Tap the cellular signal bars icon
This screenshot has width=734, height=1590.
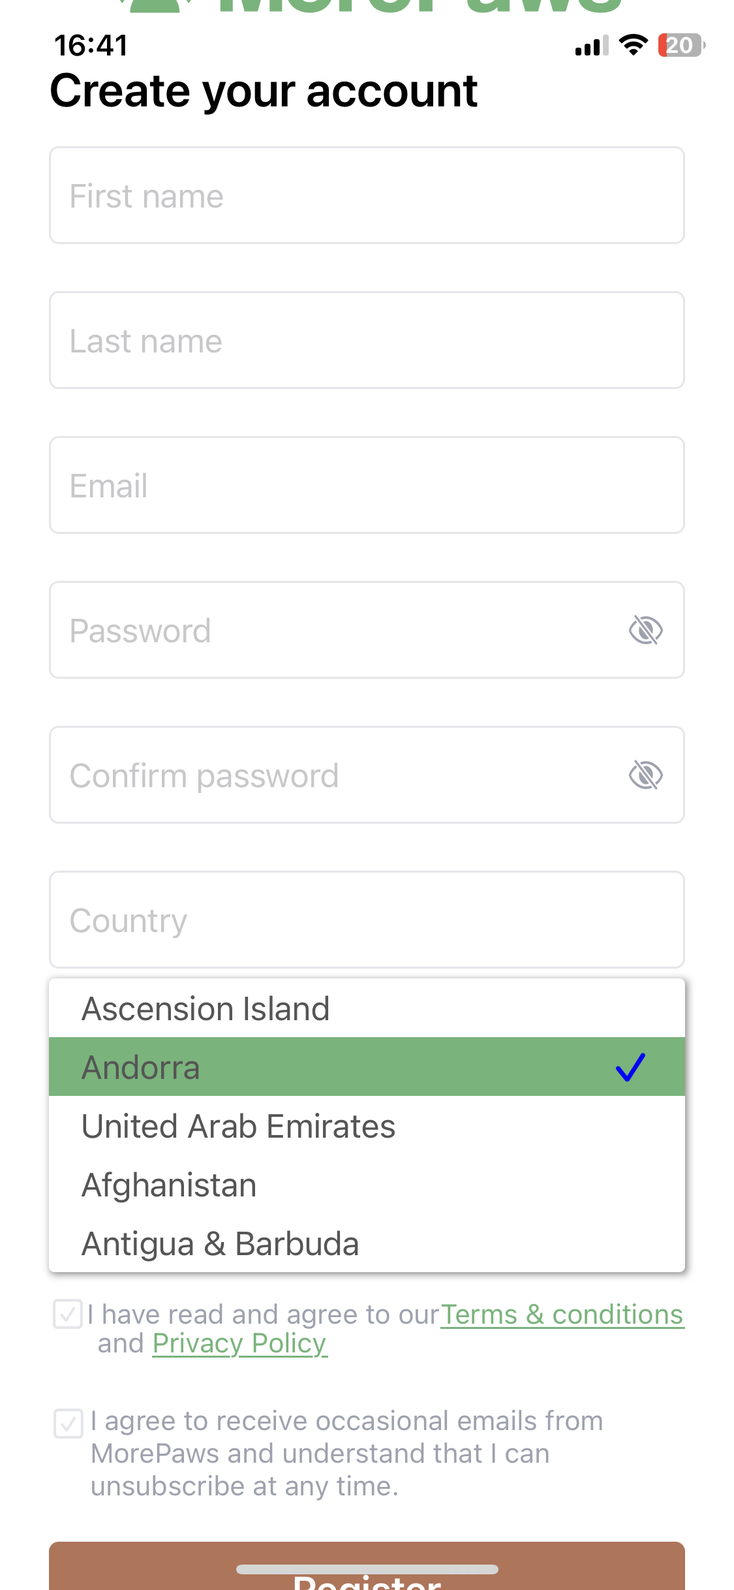pos(591,46)
